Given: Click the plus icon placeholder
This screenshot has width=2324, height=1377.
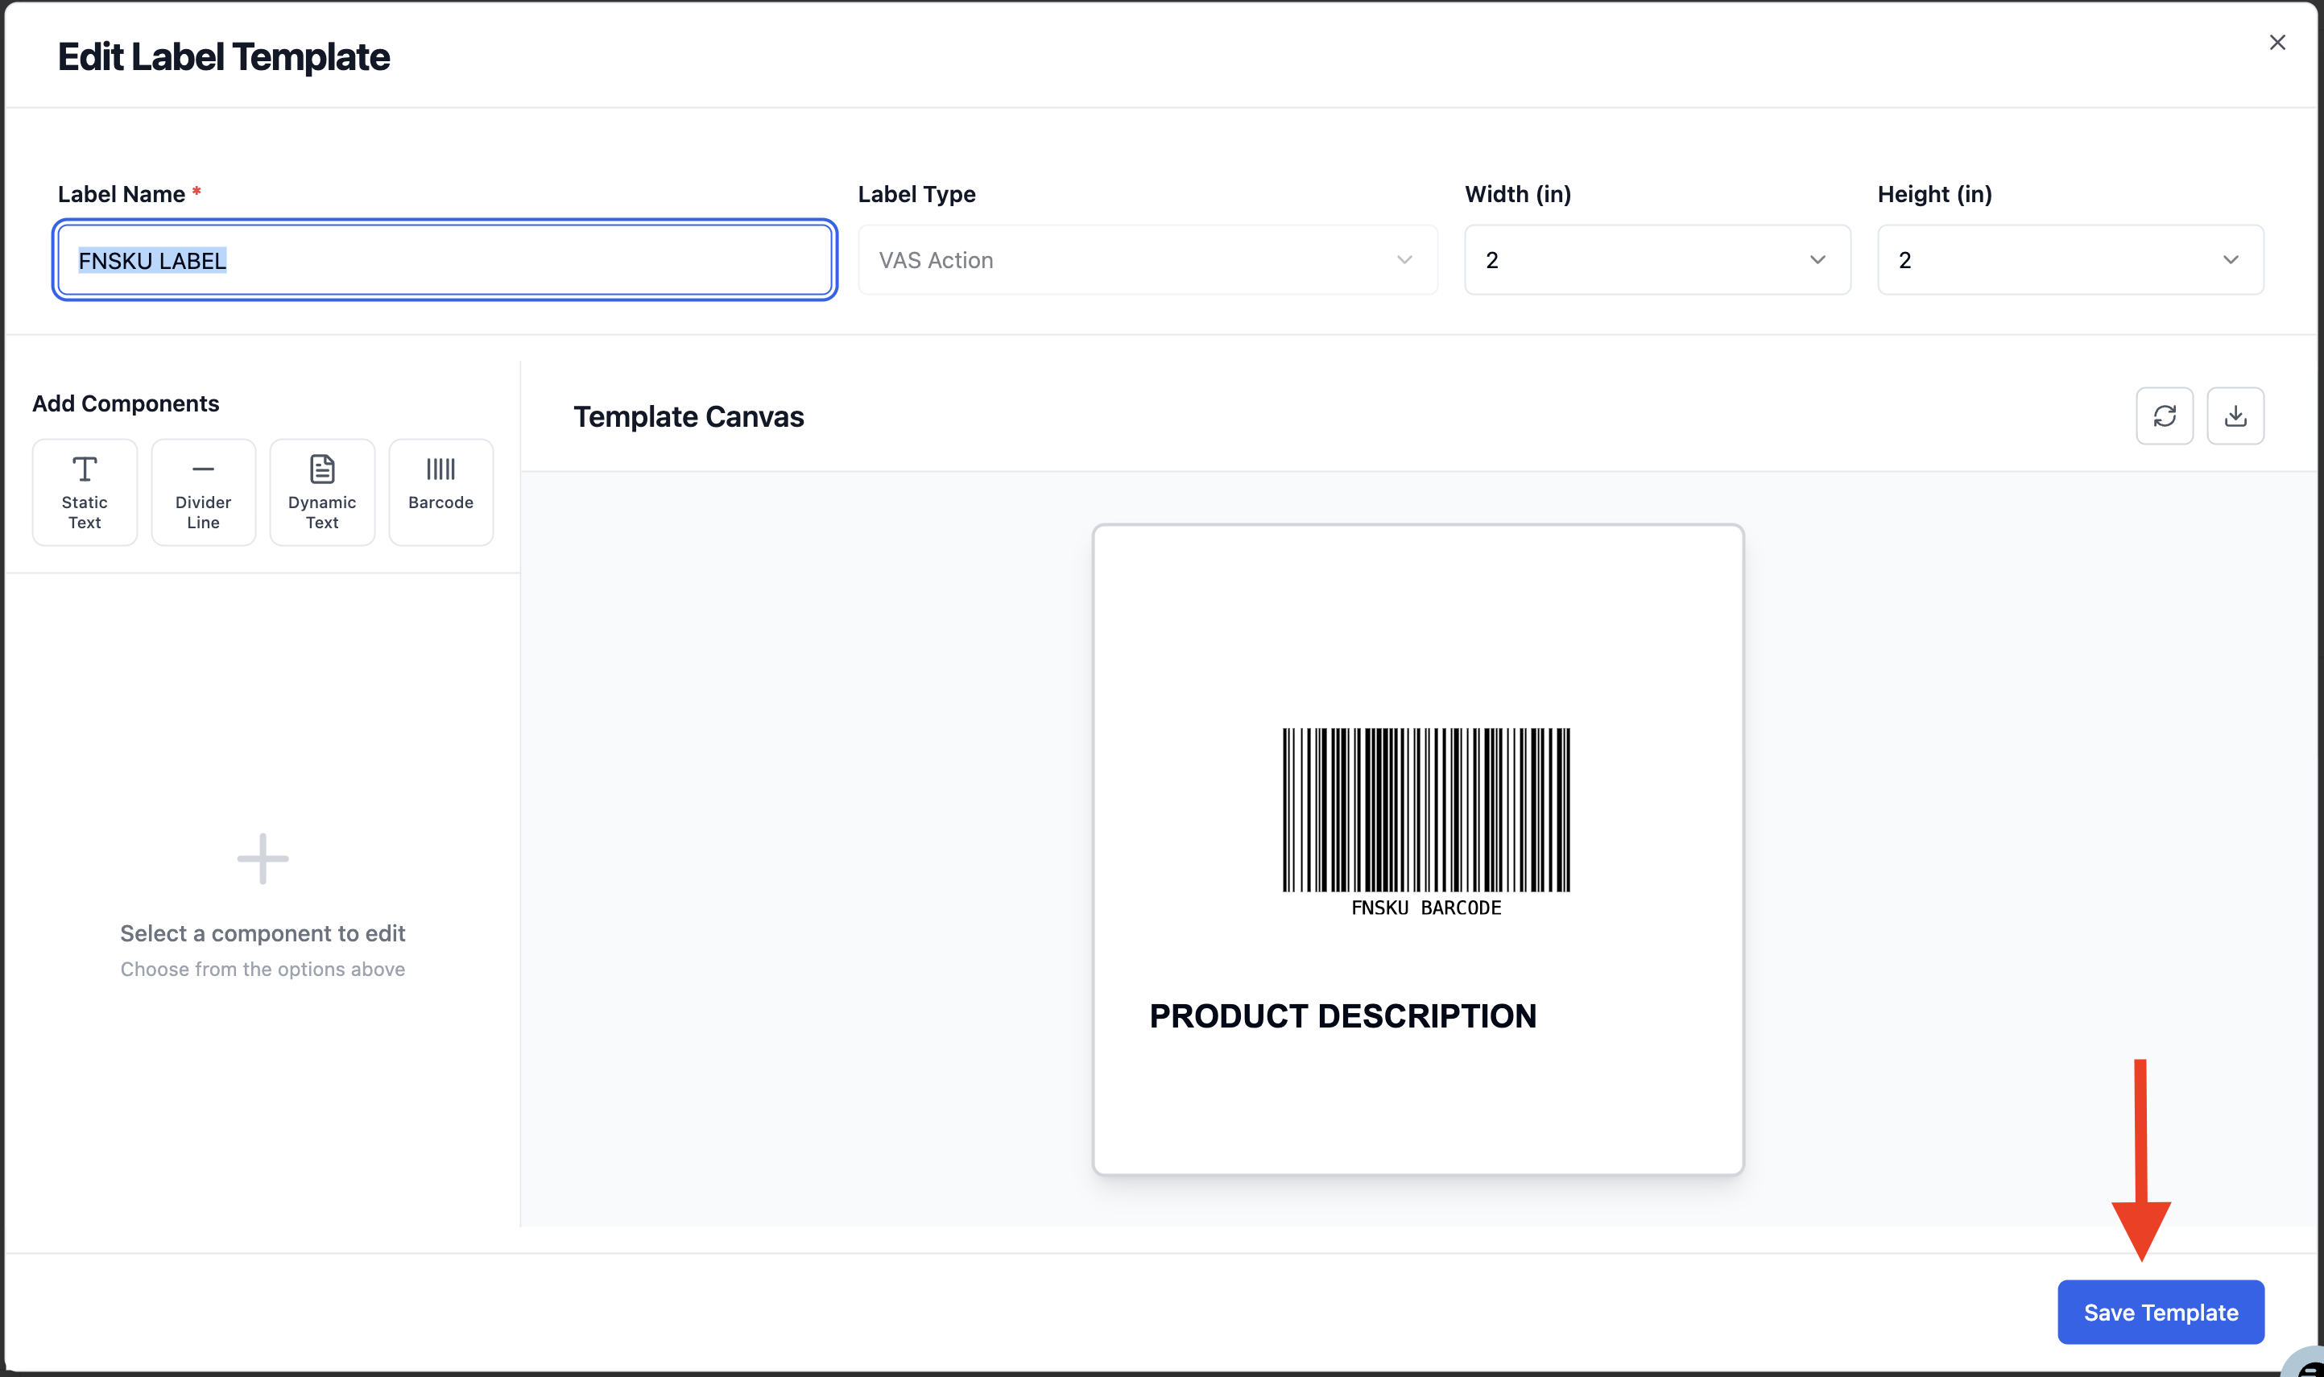Looking at the screenshot, I should click(263, 858).
